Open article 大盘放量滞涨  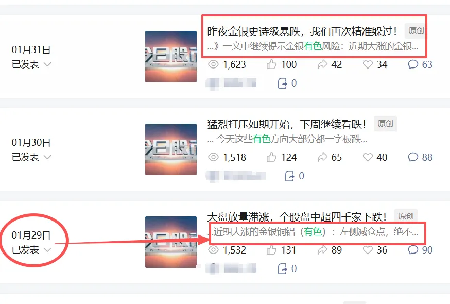tap(297, 217)
